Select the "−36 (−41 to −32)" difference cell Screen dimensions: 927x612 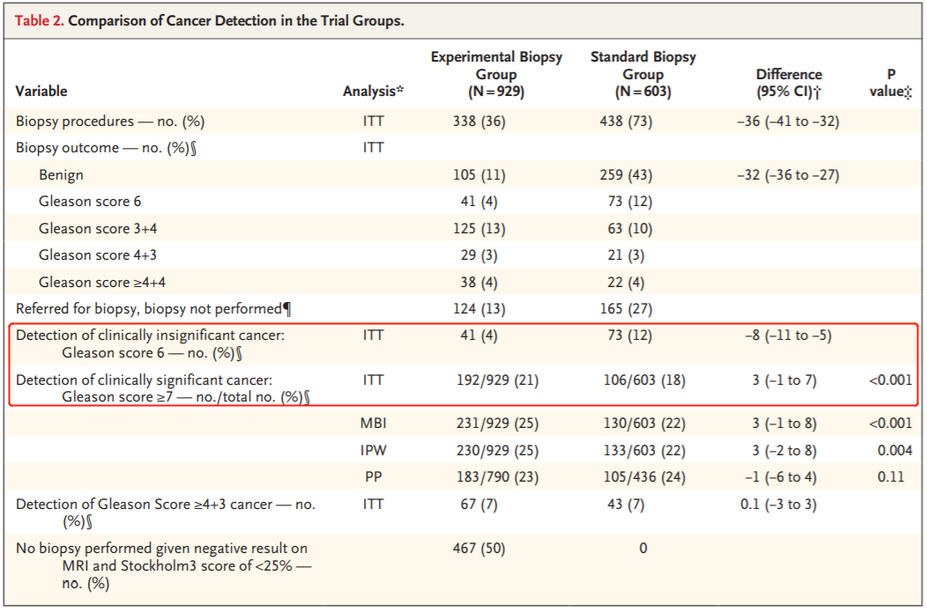788,122
